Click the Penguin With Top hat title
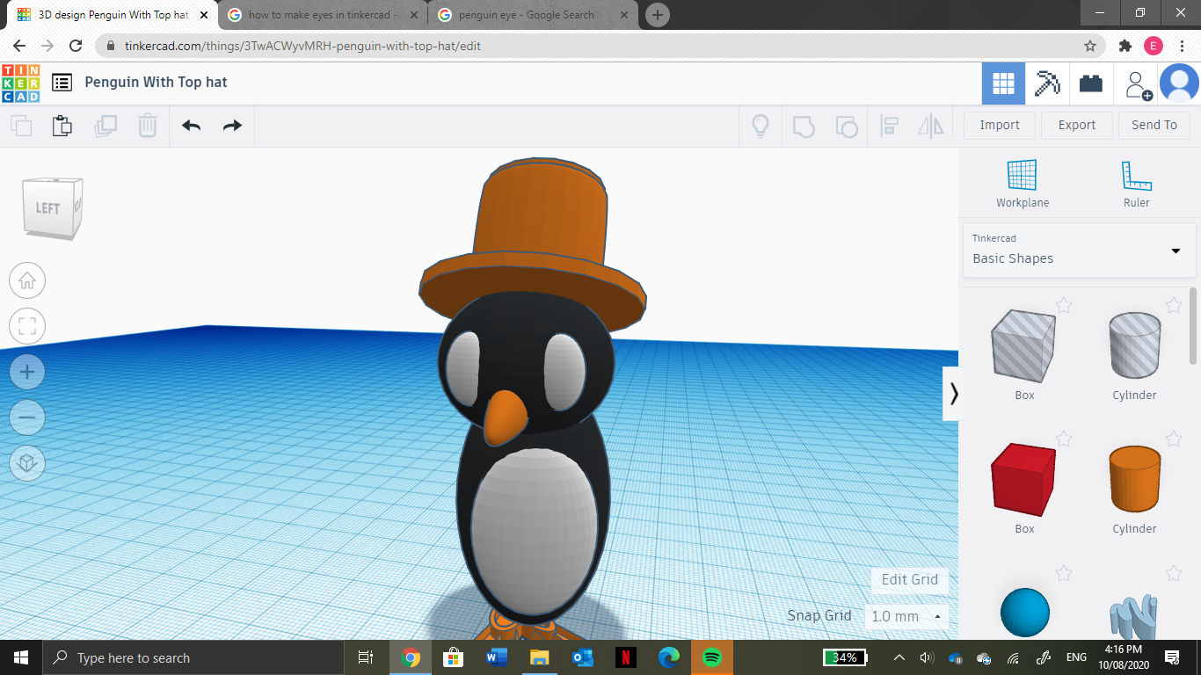The height and width of the screenshot is (675, 1201). [x=156, y=82]
